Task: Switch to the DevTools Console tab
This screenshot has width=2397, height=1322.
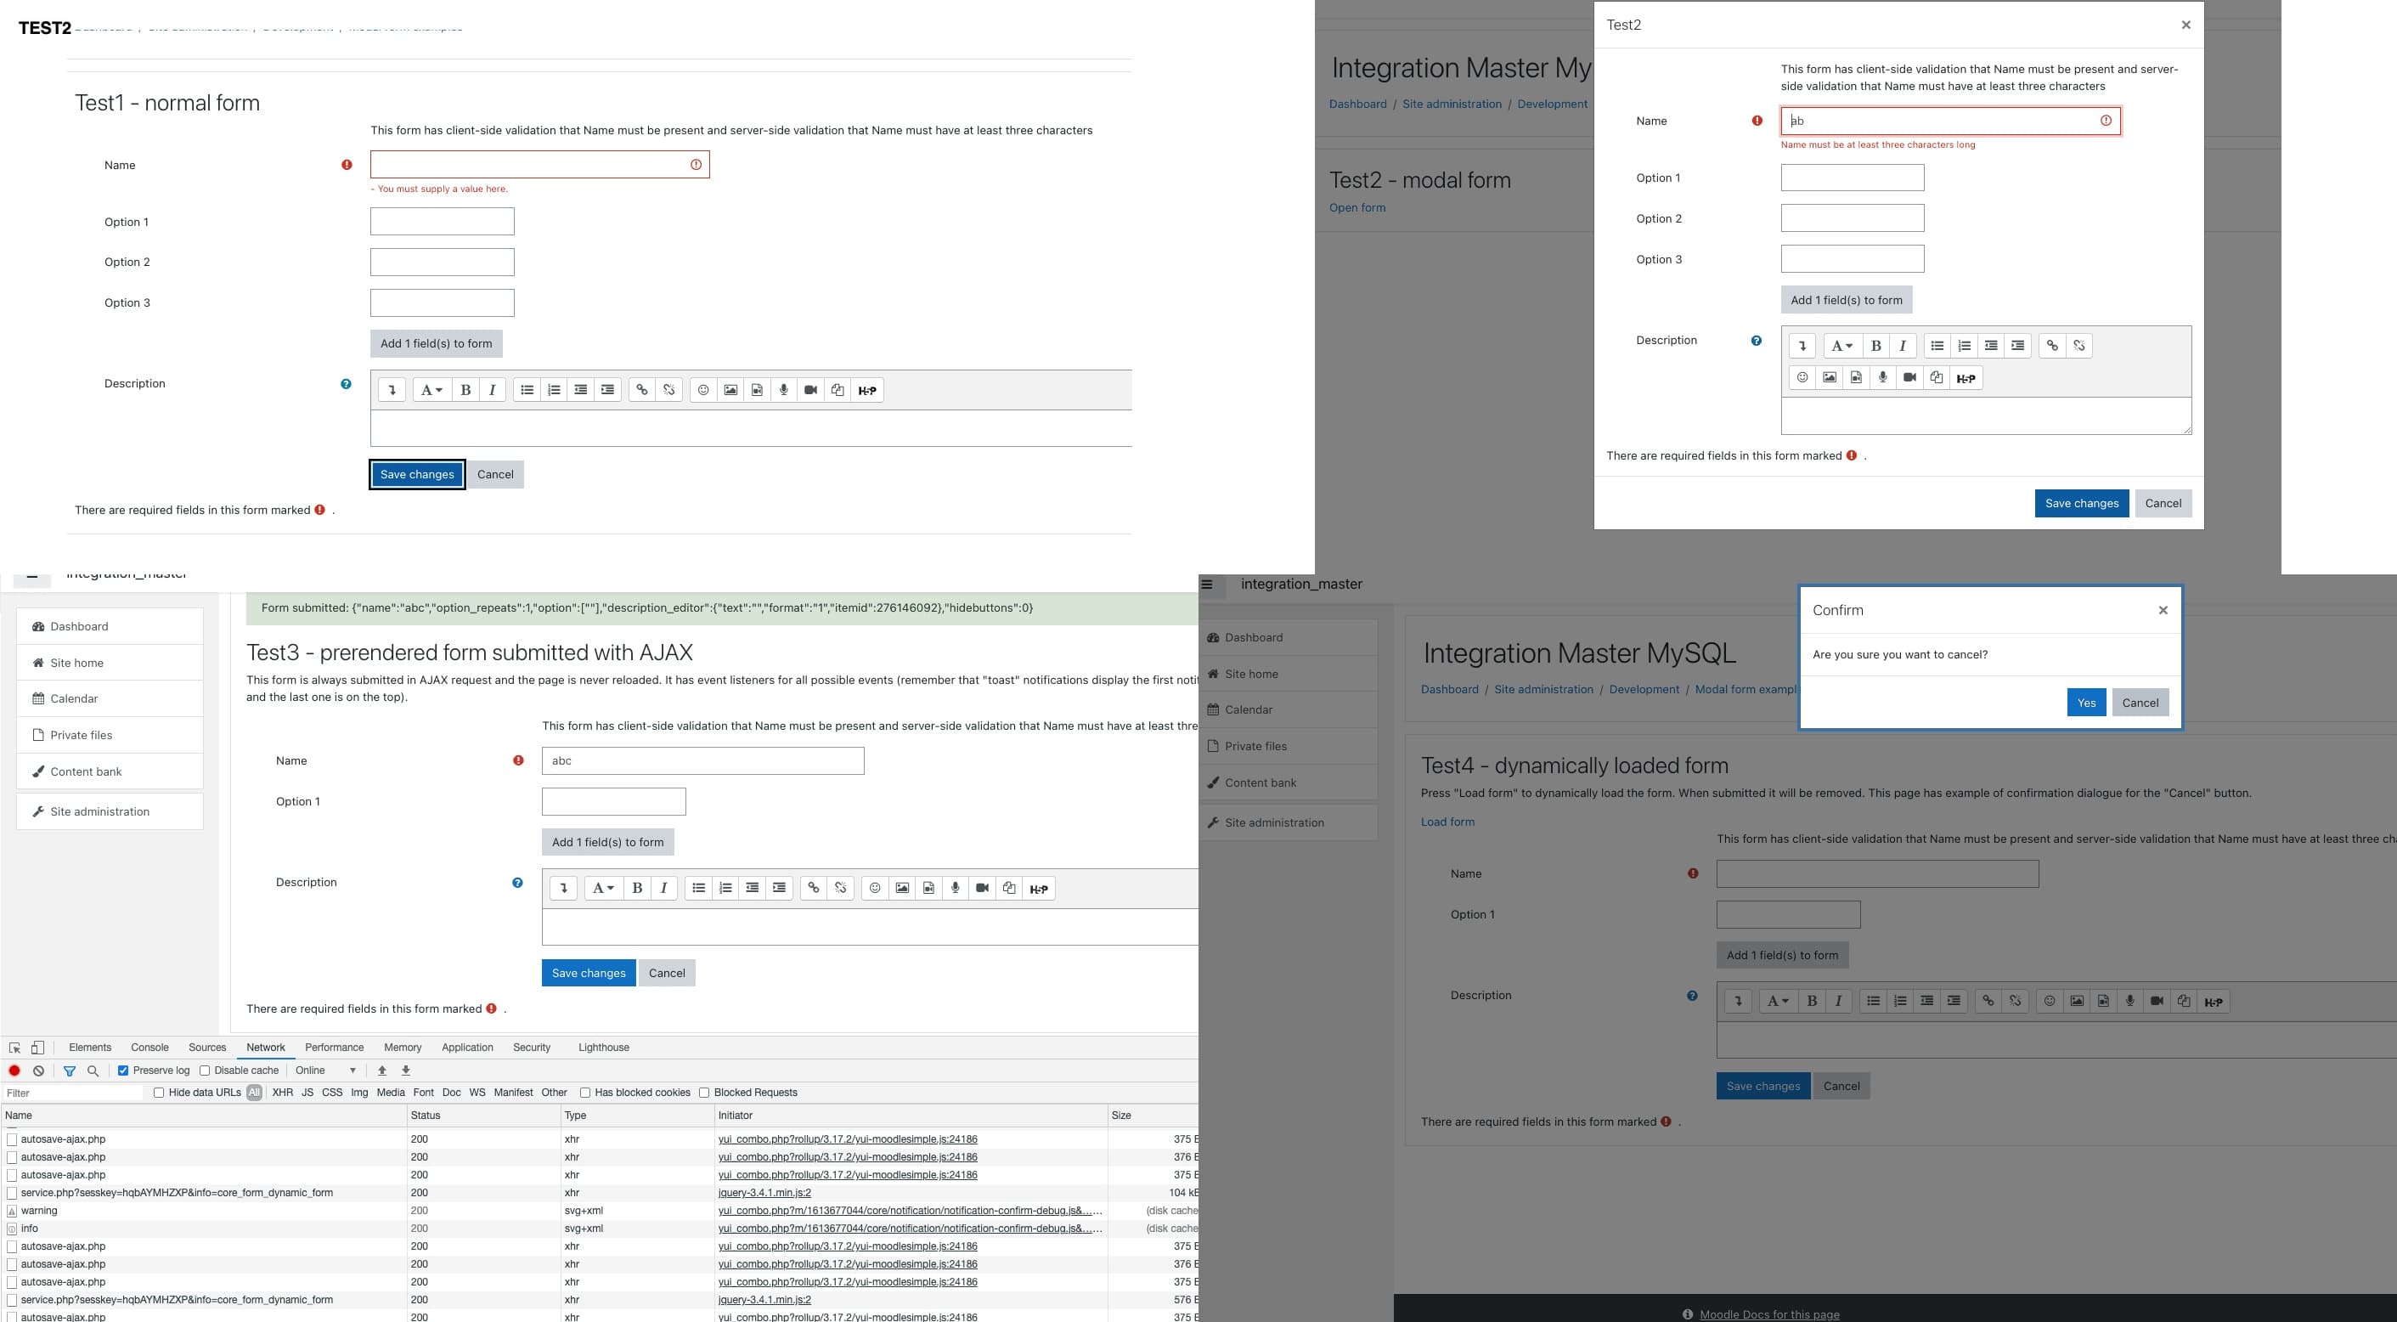Action: [x=149, y=1048]
